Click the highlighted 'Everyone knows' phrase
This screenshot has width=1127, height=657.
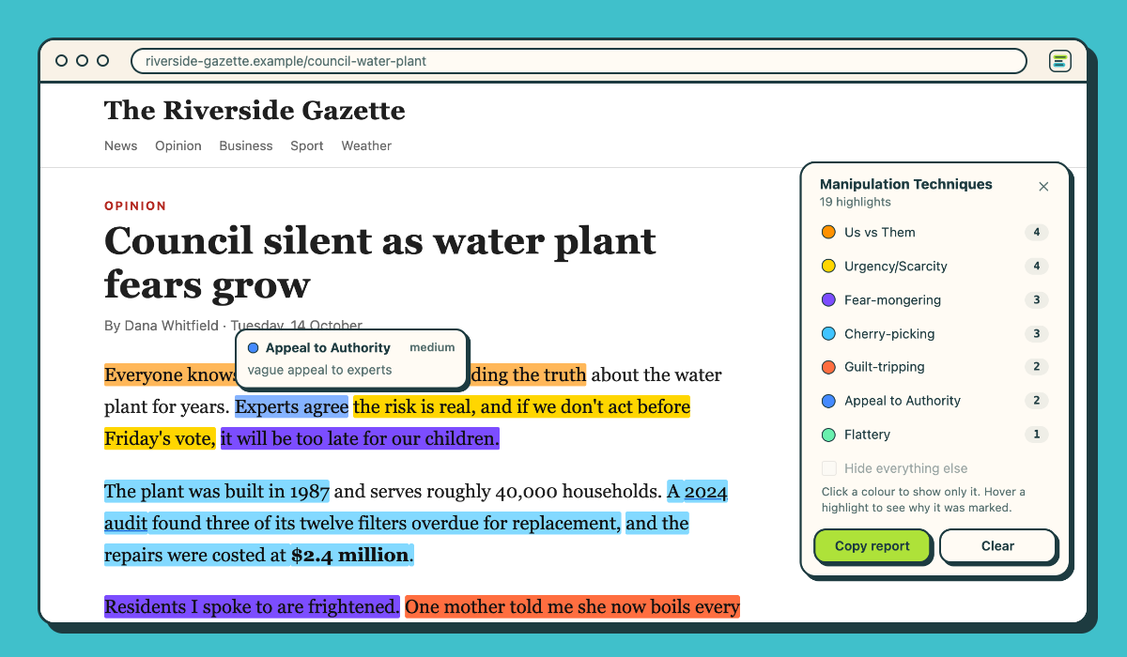click(x=170, y=375)
